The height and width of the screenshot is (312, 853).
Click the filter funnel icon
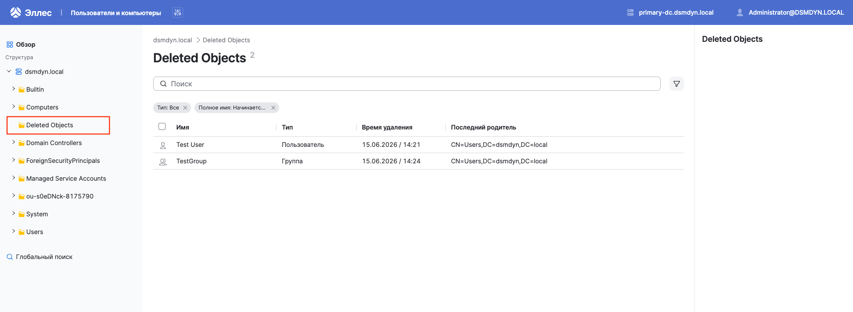tap(677, 84)
